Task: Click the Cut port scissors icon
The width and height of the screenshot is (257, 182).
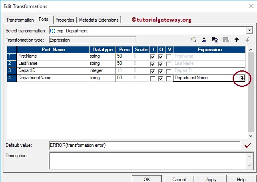Action: (204, 40)
